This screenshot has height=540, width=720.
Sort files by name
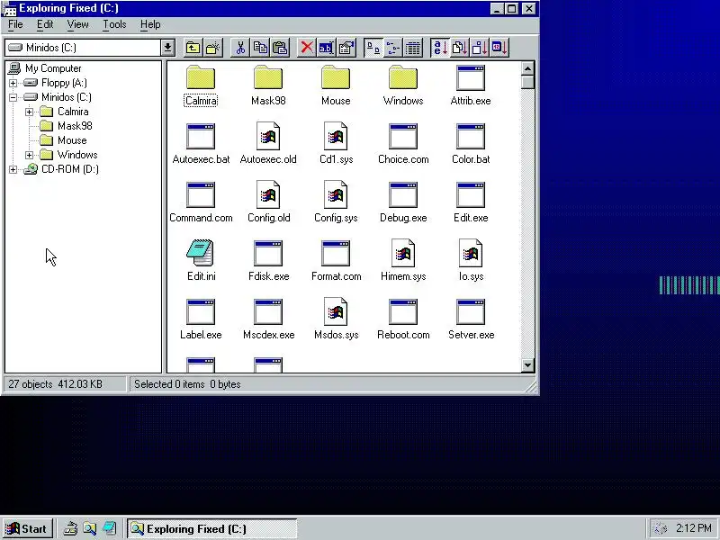(440, 48)
